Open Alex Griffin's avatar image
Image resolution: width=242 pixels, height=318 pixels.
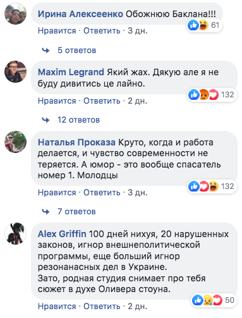15,233
